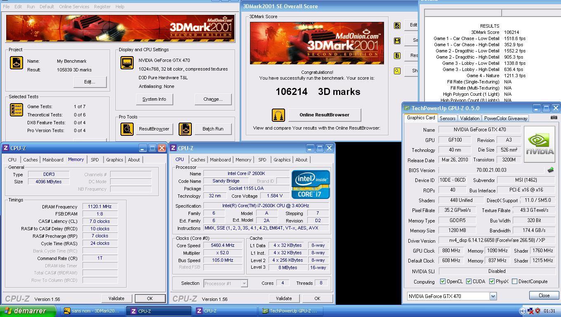Open the Processor #1 selection dropdown
The image size is (561, 317).
(x=244, y=283)
